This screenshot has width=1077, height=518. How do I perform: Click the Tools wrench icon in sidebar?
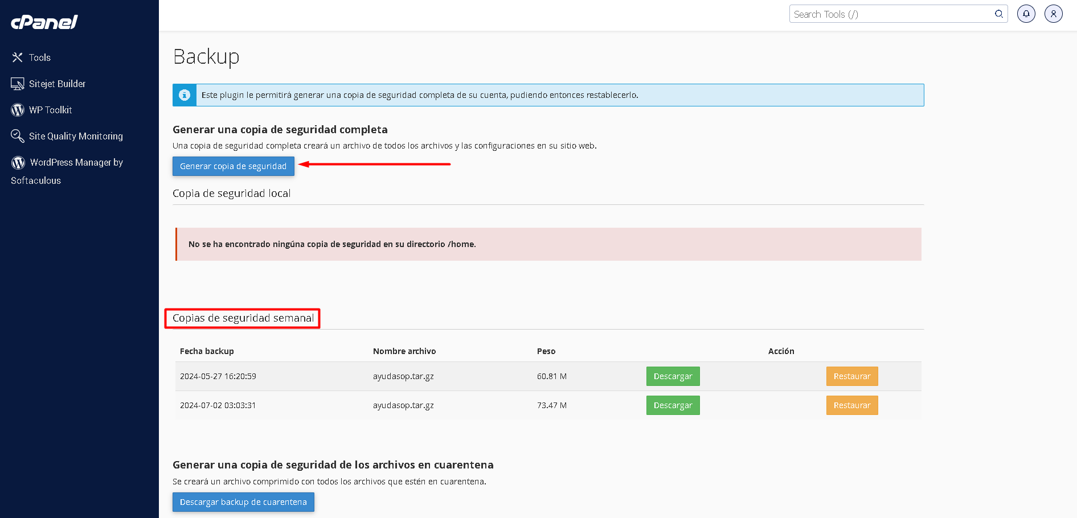click(18, 57)
